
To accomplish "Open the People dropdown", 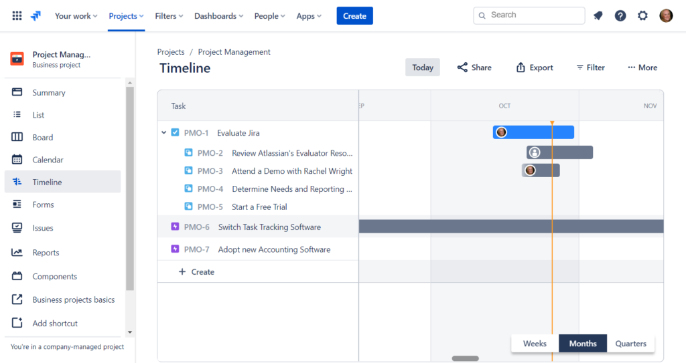I will pyautogui.click(x=269, y=16).
